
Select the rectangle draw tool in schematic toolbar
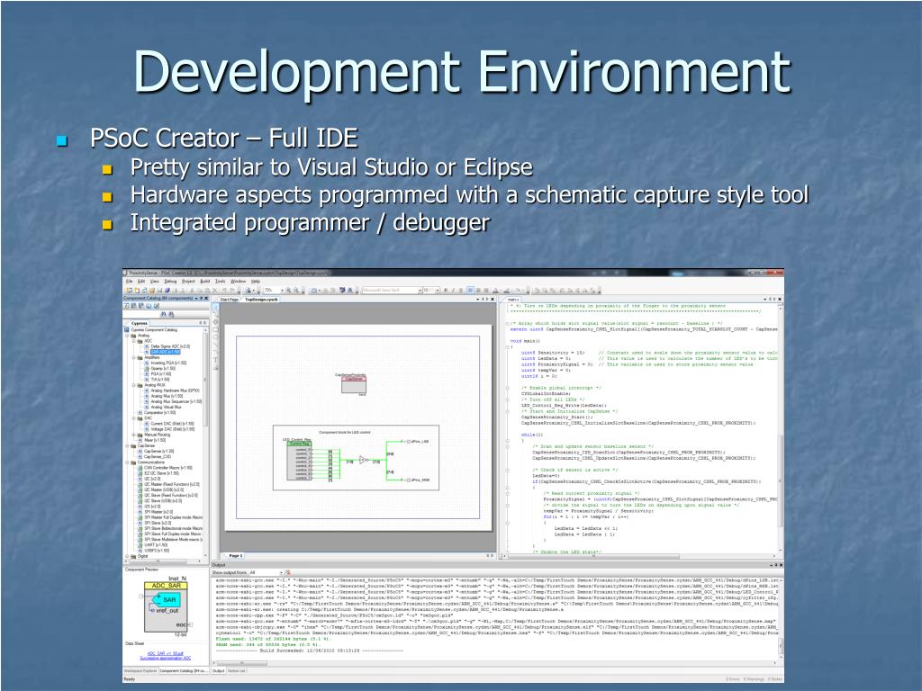coord(216,329)
